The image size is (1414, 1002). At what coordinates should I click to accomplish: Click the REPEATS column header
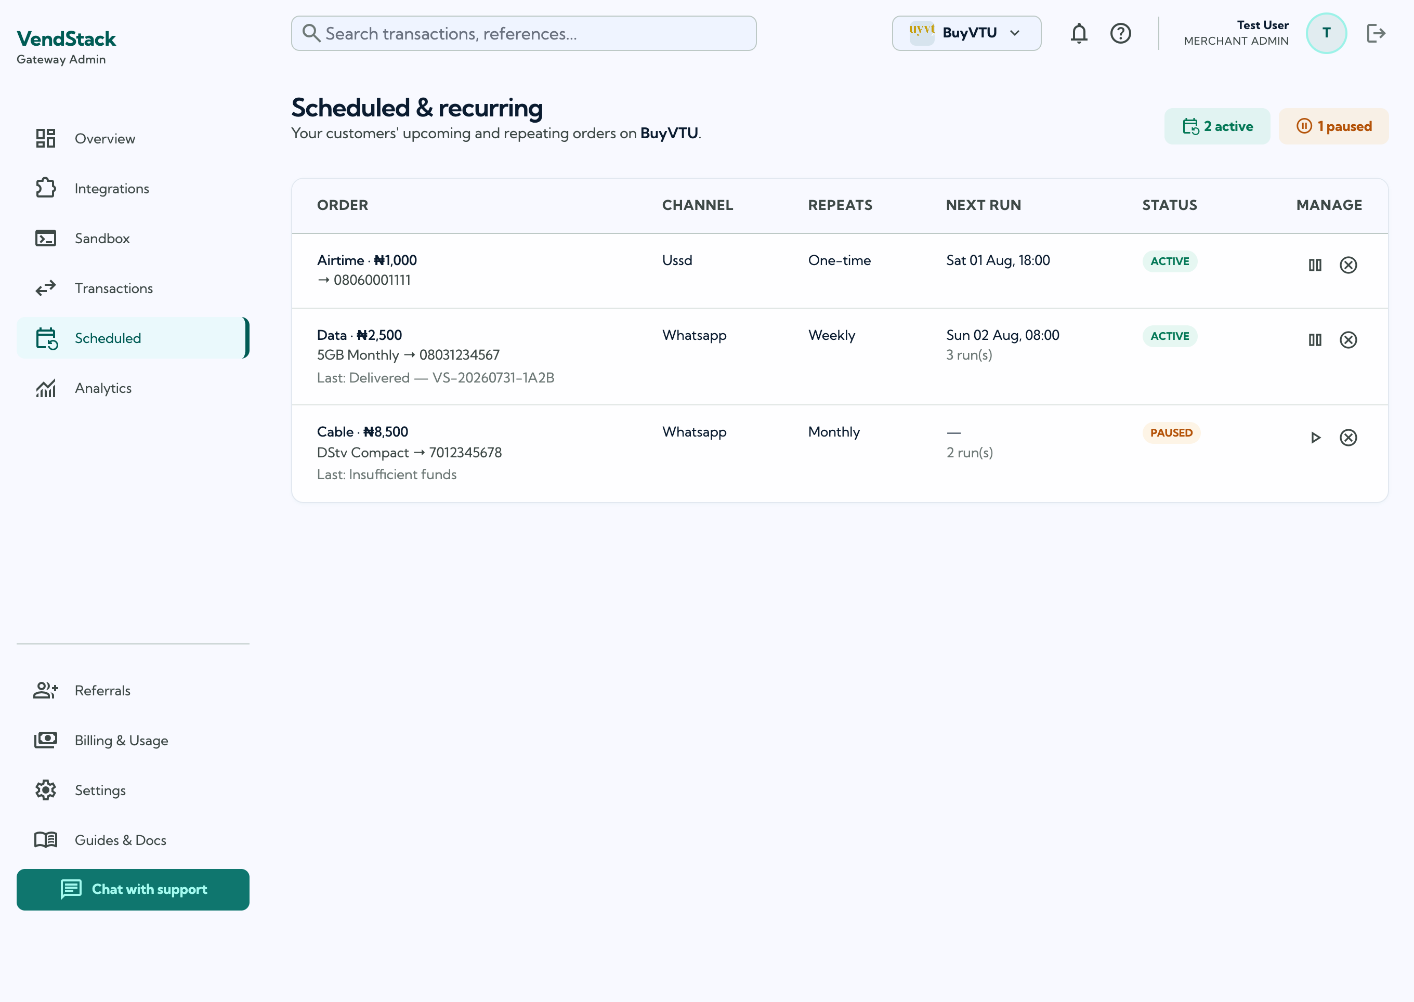pos(840,205)
